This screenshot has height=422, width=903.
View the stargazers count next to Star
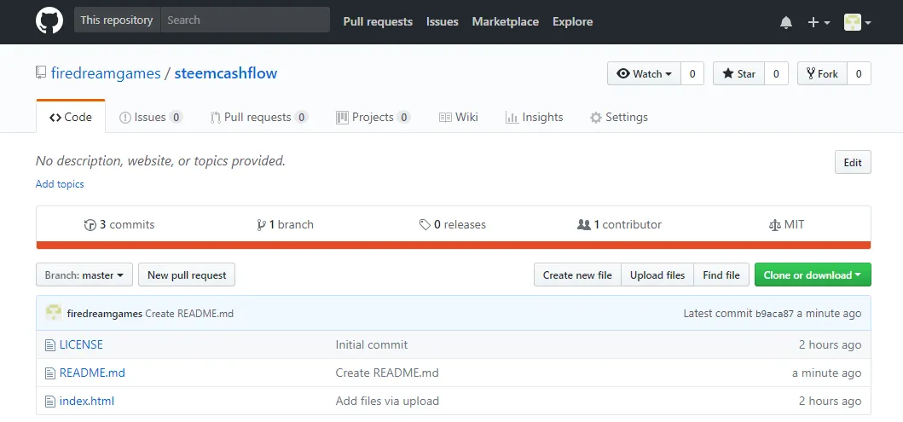click(x=776, y=73)
